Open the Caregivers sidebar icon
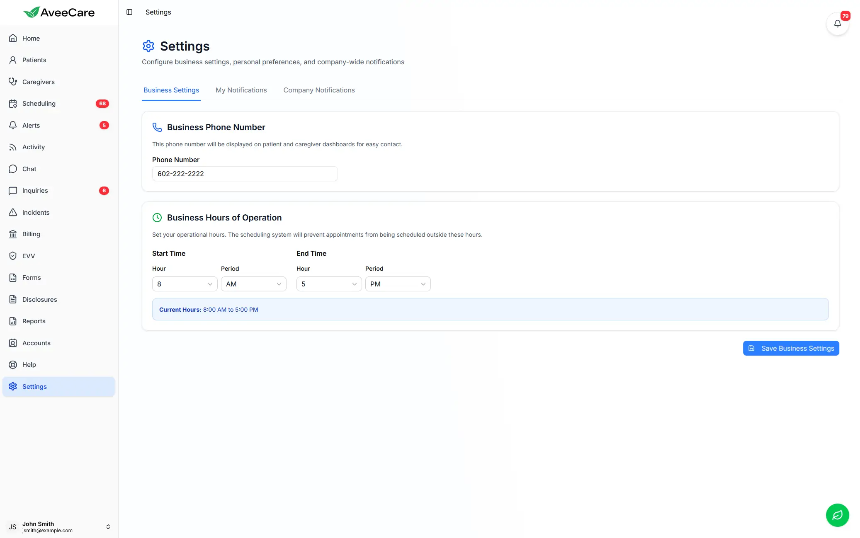This screenshot has width=860, height=538. pos(13,82)
